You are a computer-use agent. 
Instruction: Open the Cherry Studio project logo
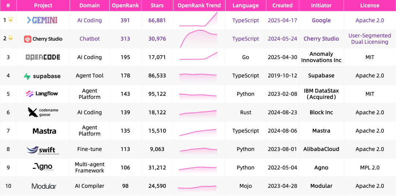point(43,39)
